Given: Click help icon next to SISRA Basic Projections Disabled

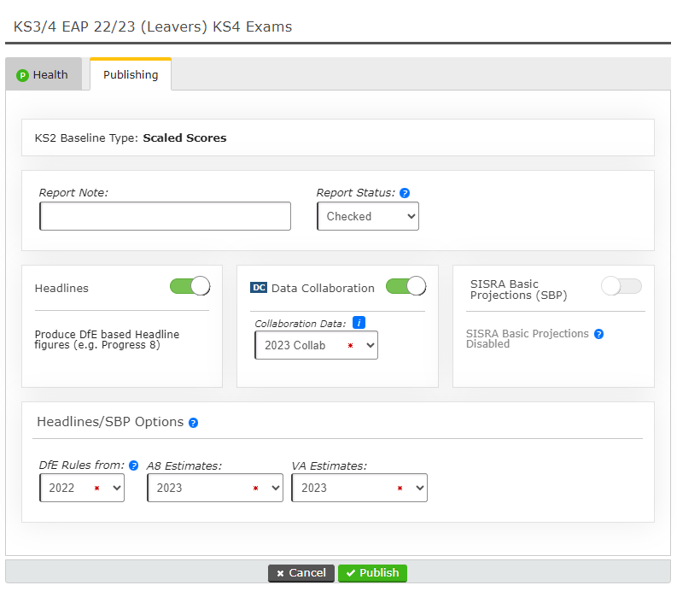Looking at the screenshot, I should (x=598, y=334).
